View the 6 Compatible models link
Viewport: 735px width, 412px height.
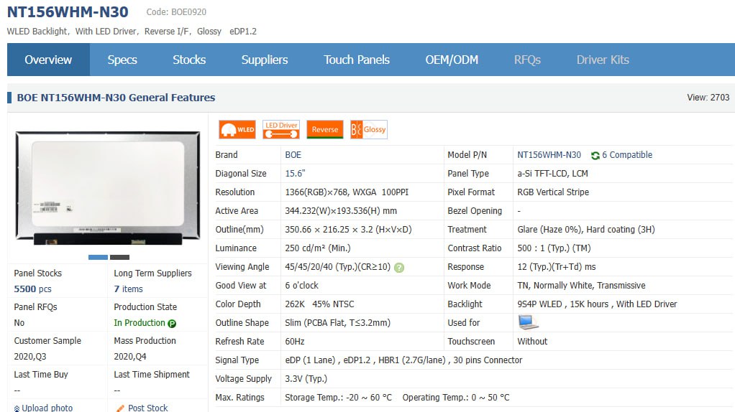[627, 155]
